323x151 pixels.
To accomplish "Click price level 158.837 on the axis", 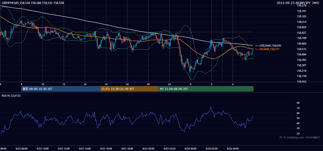I will tap(302, 33).
